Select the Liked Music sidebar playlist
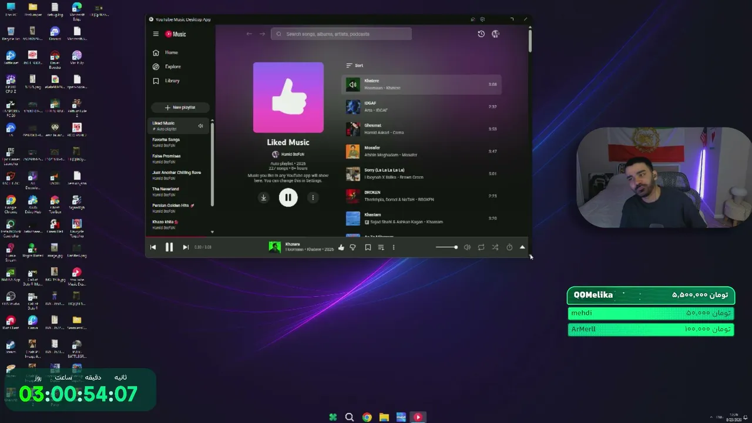 point(178,126)
